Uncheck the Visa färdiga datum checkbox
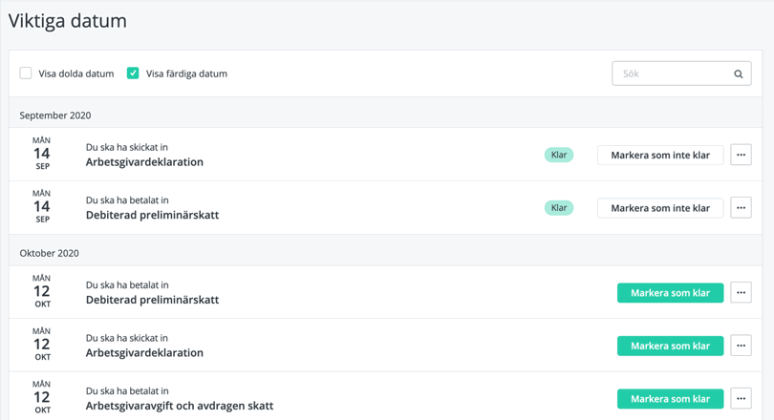This screenshot has width=774, height=420. coord(133,73)
